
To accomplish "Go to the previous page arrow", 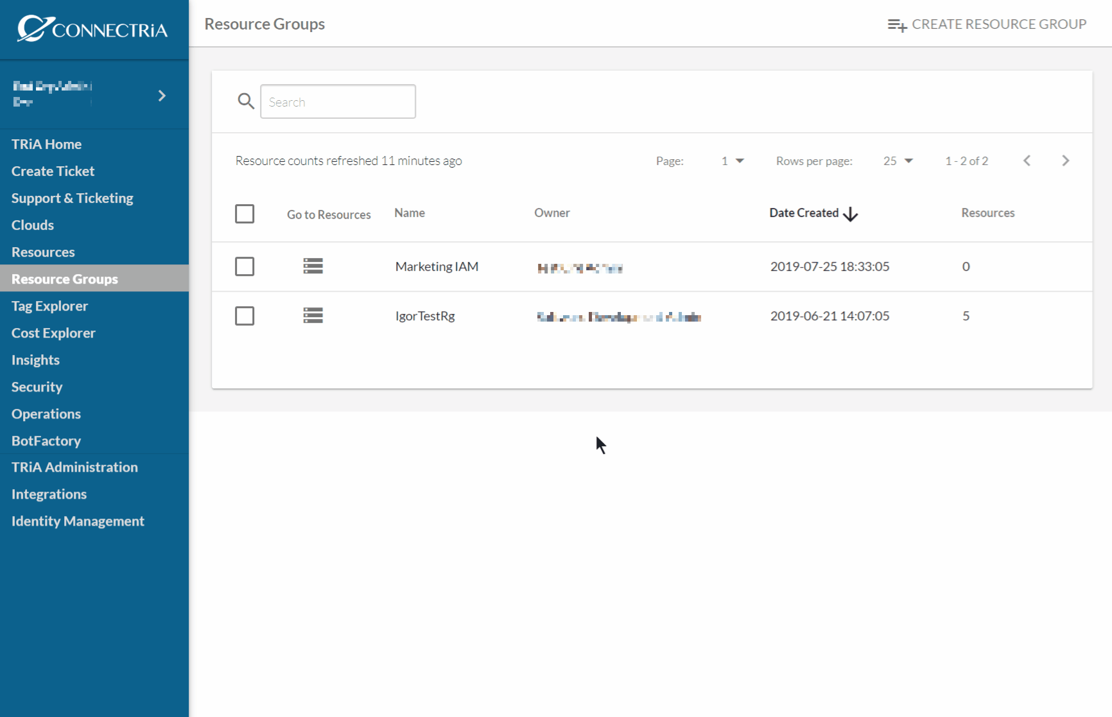I will (x=1027, y=160).
